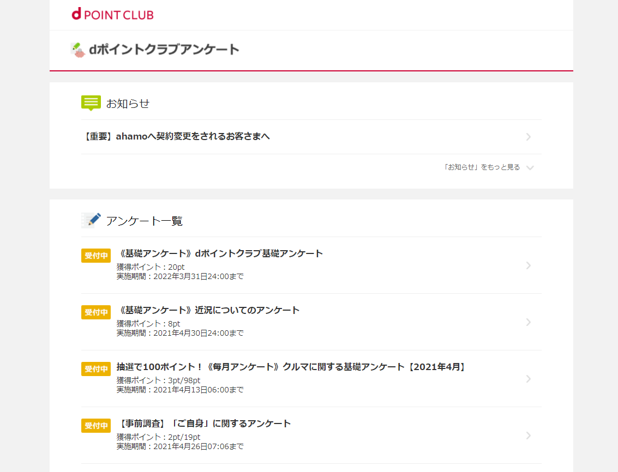The image size is (618, 472).
Task: Click arrow on 近況についてのアンケート row
Action: 529,322
